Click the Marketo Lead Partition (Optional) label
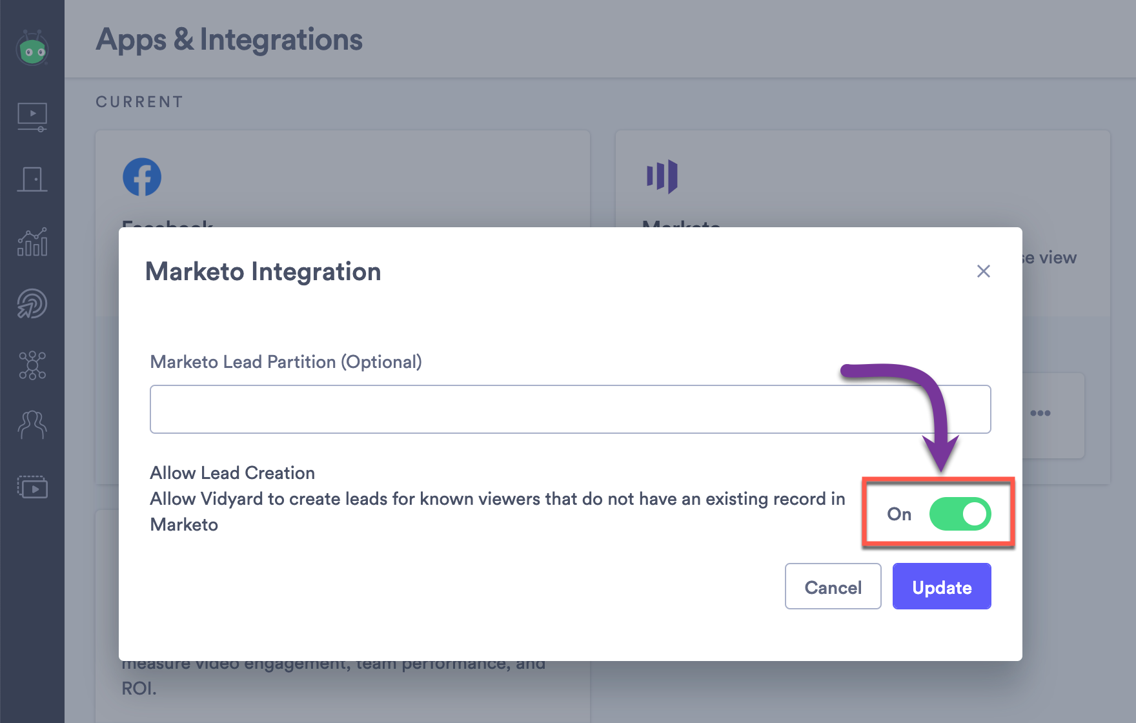 coord(286,362)
